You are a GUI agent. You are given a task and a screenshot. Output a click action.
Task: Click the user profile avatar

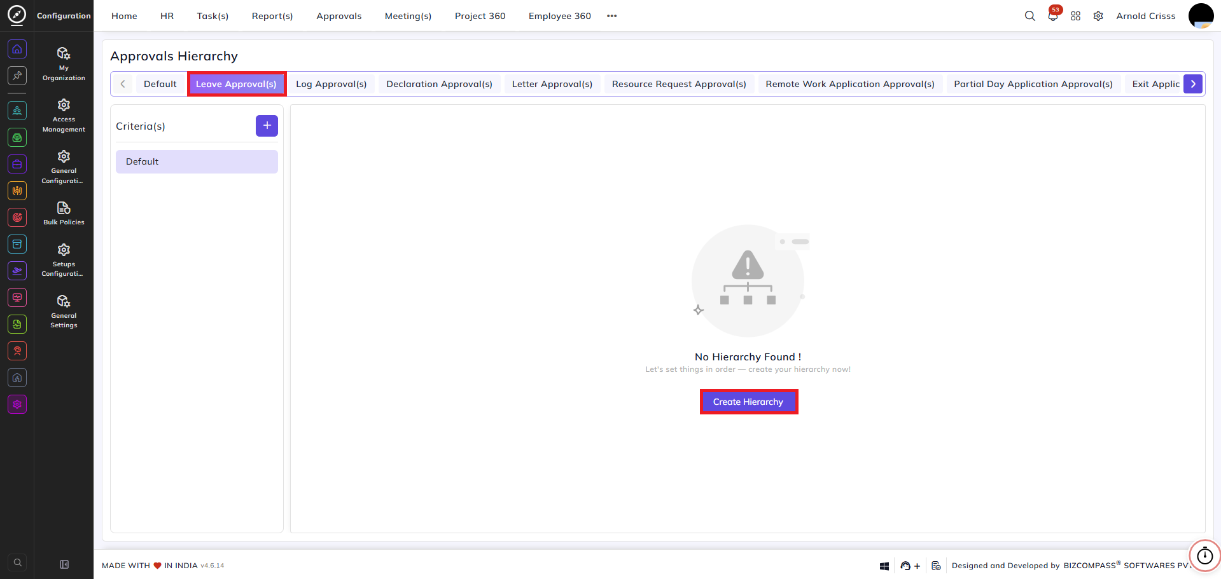(x=1201, y=16)
